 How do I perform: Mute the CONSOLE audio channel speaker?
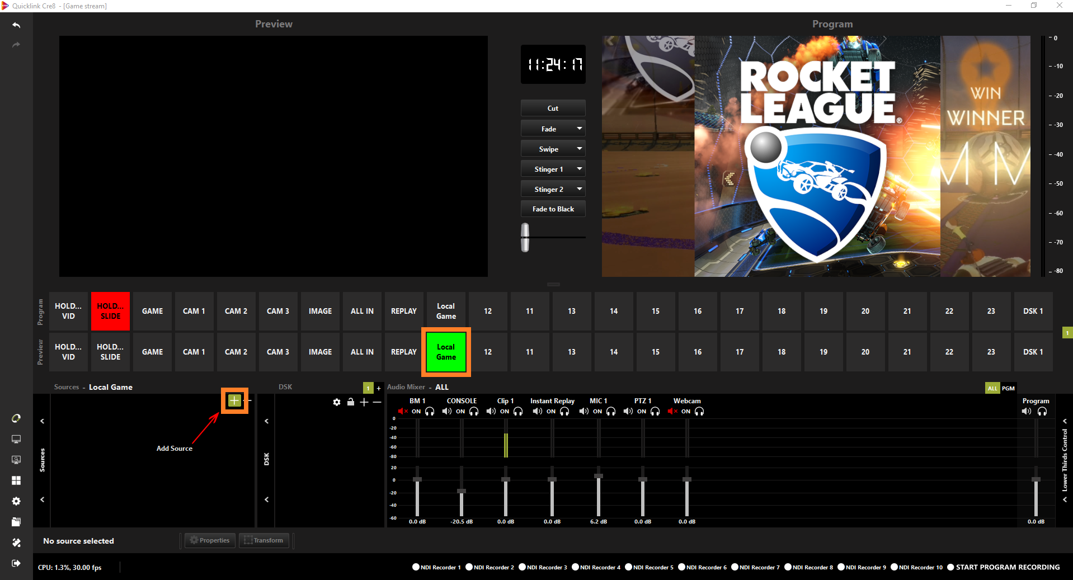click(446, 412)
